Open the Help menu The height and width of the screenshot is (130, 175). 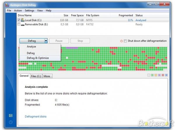coord(48,10)
